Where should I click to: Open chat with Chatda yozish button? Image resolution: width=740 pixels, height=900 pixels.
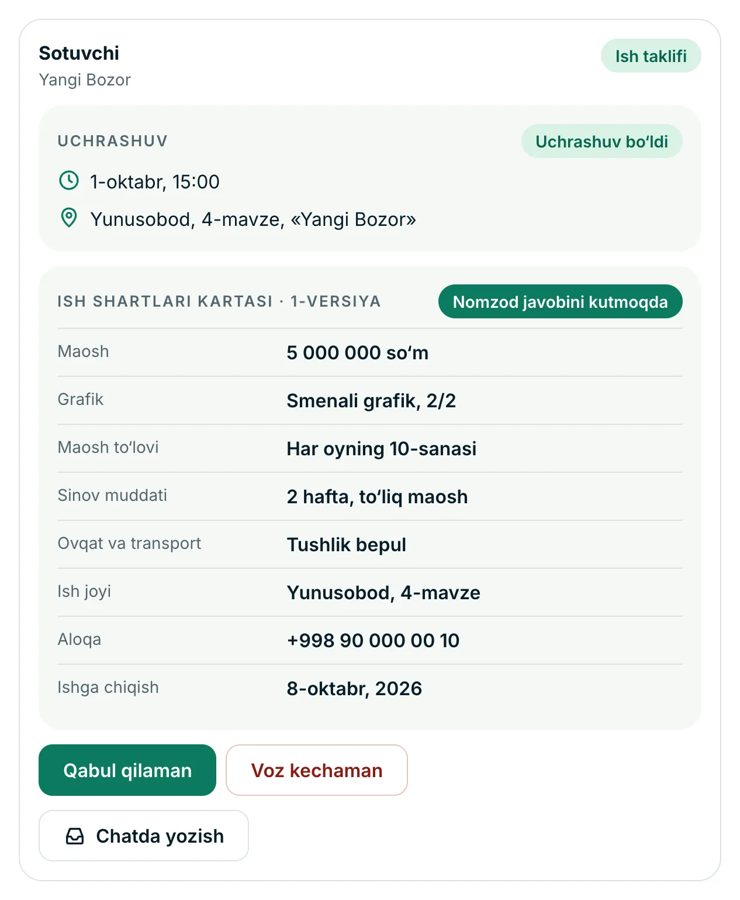[x=144, y=836]
